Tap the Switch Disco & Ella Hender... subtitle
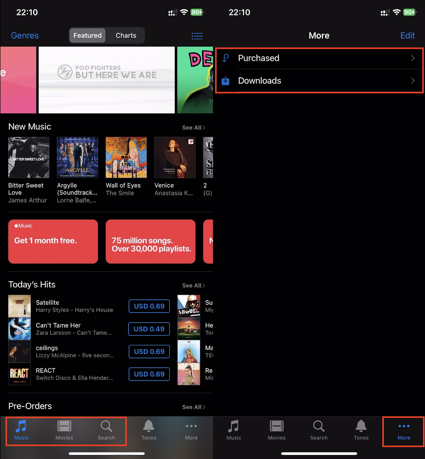Image resolution: width=425 pixels, height=459 pixels. (74, 378)
